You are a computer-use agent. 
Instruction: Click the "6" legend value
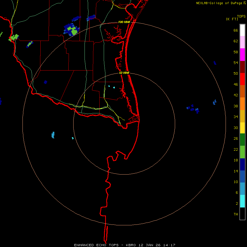pos(237,192)
